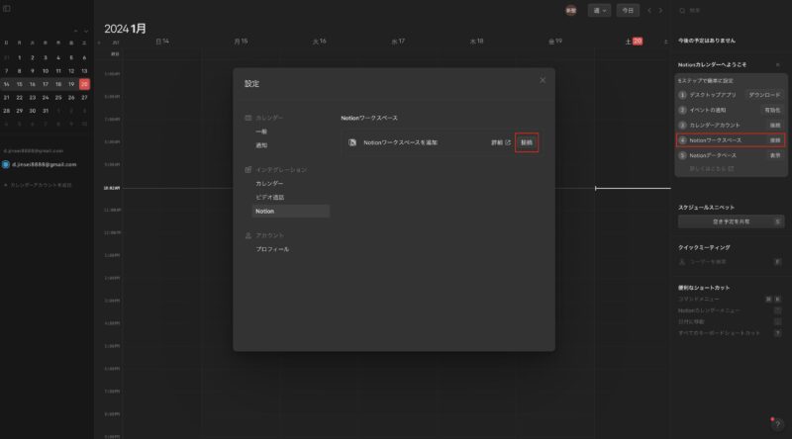
Task: Open the learn more link under setup steps
Action: point(711,169)
